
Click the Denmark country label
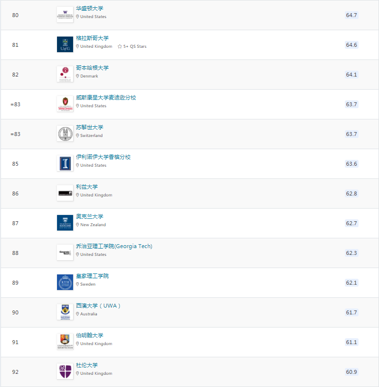pyautogui.click(x=89, y=76)
